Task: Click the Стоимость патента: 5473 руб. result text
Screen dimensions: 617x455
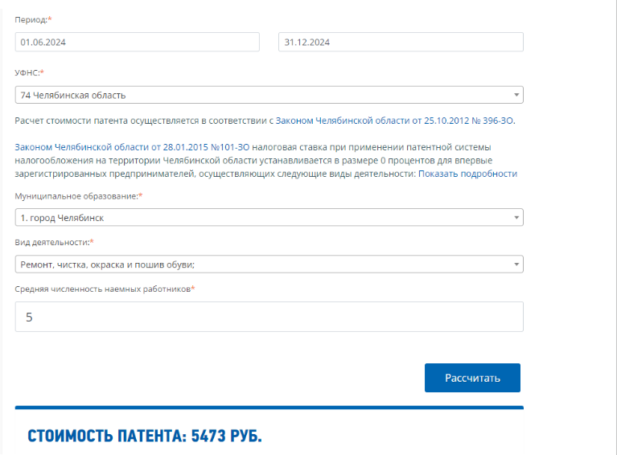Action: click(145, 437)
